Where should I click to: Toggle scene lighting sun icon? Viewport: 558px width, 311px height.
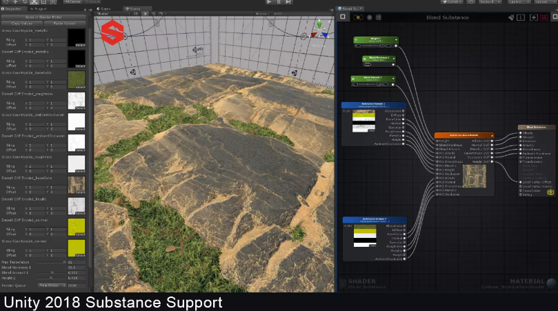(146, 14)
